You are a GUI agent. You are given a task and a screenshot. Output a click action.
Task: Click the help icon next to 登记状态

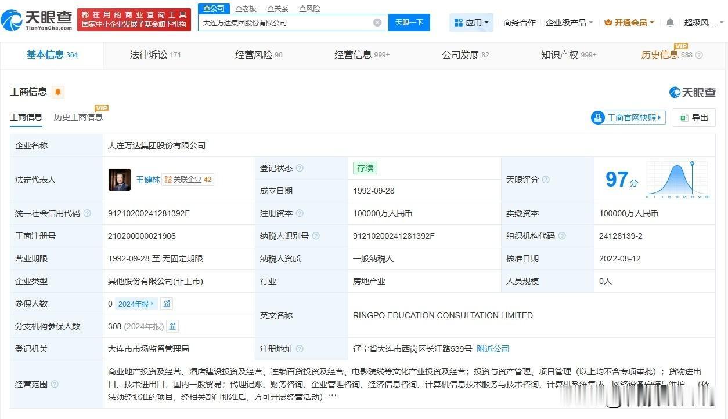coord(300,168)
